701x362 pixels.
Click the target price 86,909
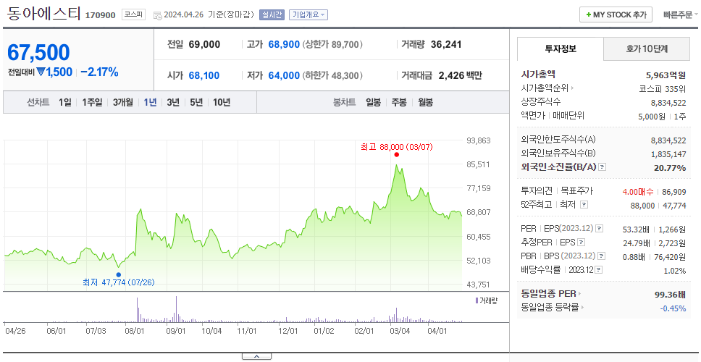pos(673,192)
